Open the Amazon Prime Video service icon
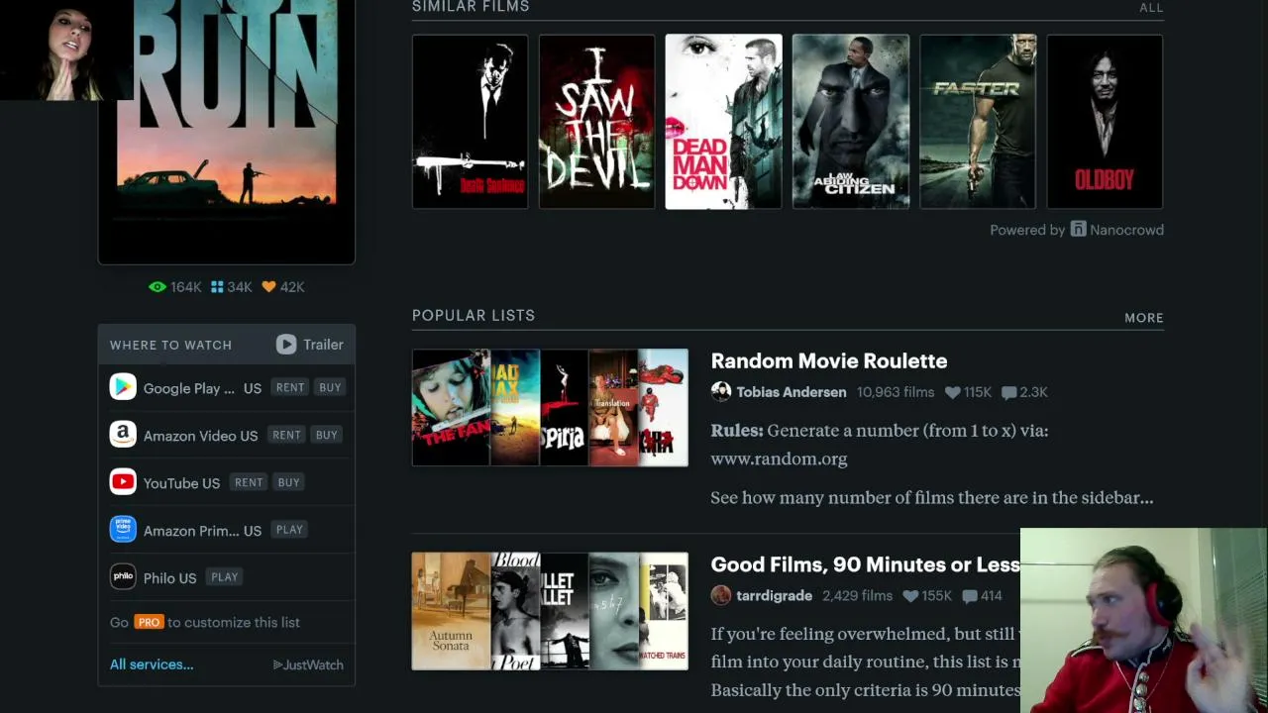Viewport: 1268px width, 713px height. [x=123, y=530]
